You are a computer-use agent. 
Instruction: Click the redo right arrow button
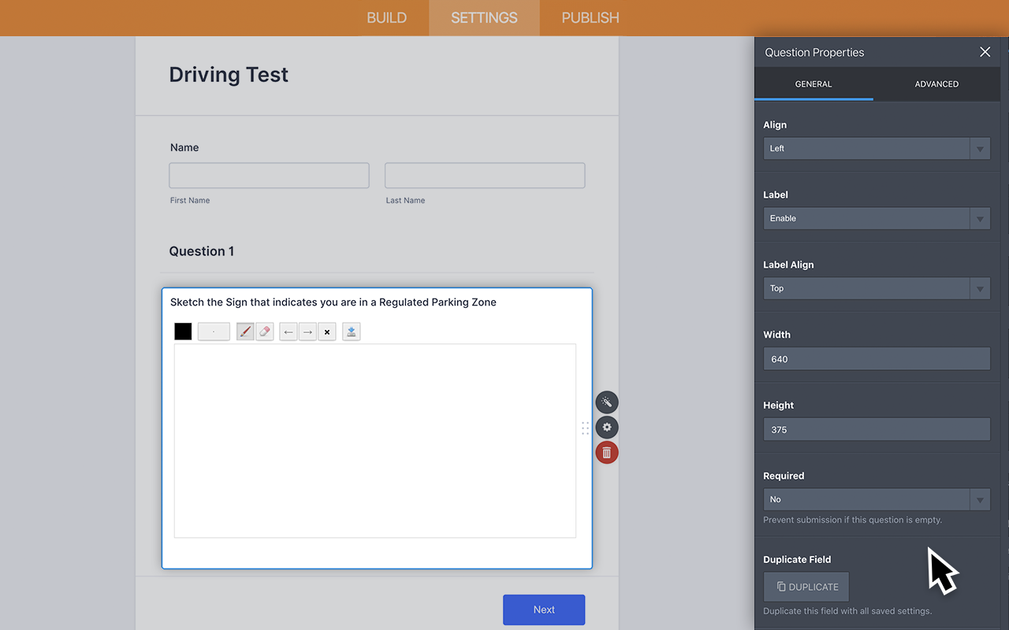[308, 332]
